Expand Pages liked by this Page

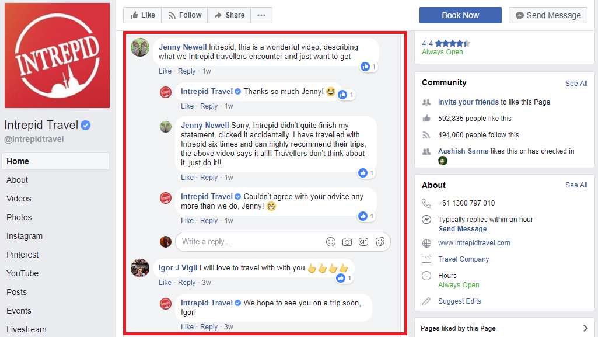(x=504, y=328)
